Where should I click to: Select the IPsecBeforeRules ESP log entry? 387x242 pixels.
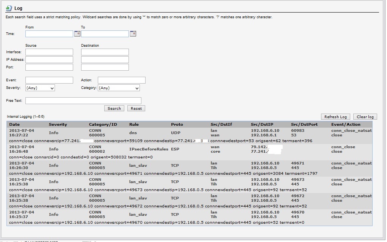(x=149, y=149)
